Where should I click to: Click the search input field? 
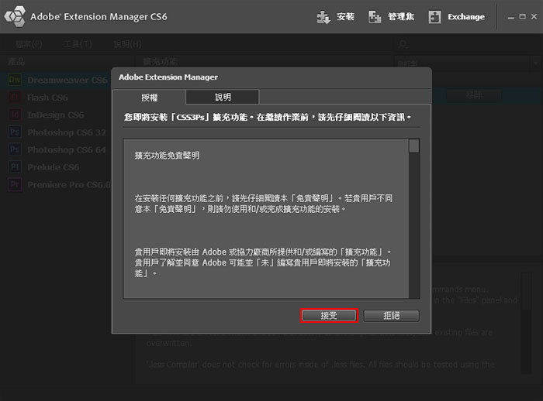point(467,44)
